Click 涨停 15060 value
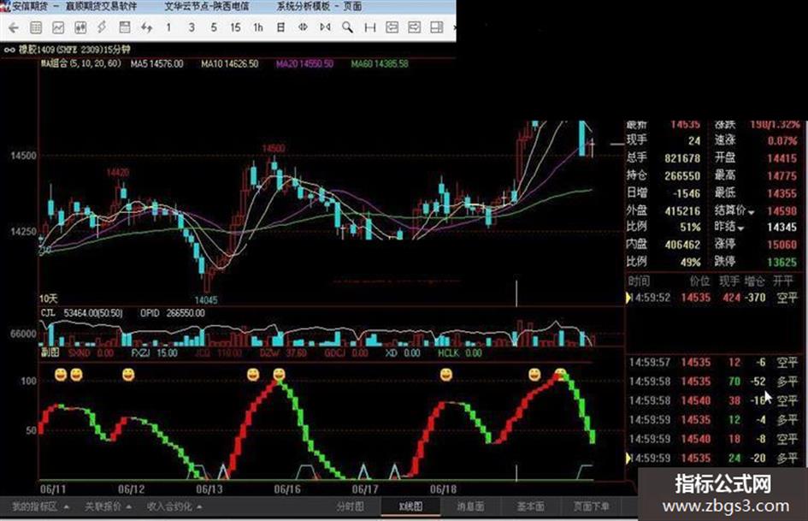808x521 pixels. click(x=781, y=245)
